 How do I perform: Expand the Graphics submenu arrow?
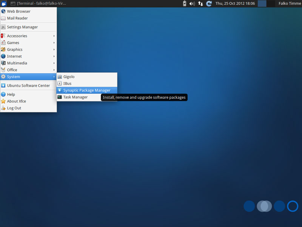(54, 50)
